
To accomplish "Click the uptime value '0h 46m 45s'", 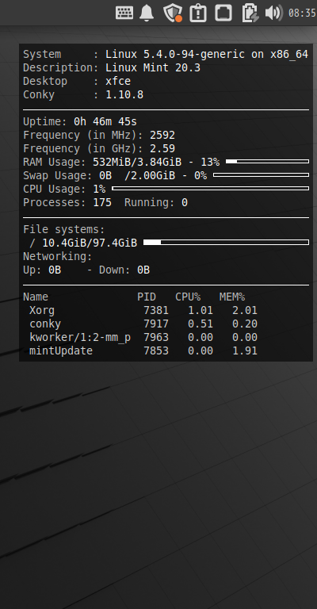I will tap(105, 122).
